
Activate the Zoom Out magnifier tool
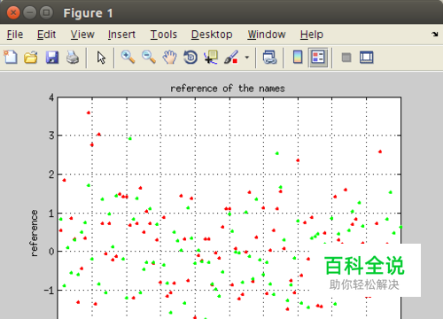pyautogui.click(x=149, y=58)
